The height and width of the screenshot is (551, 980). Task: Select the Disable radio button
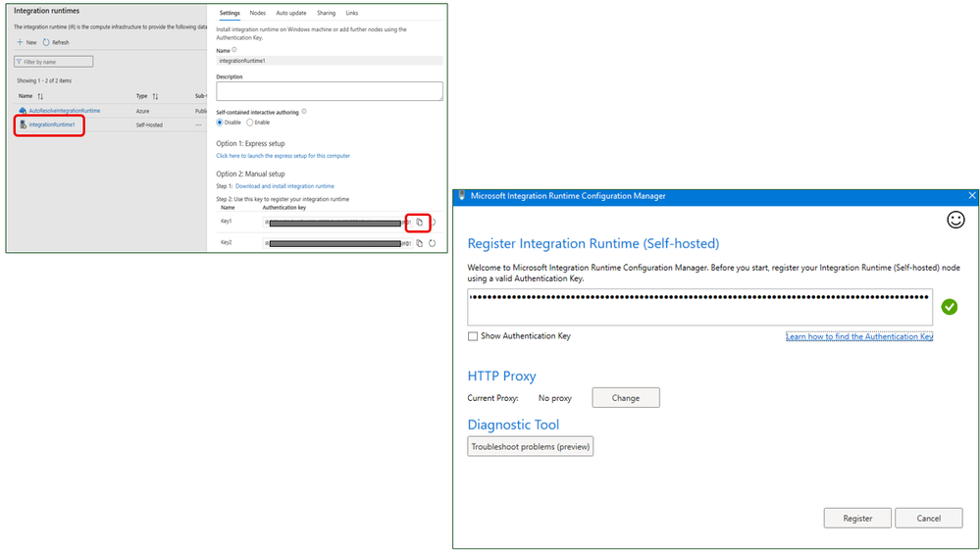pyautogui.click(x=220, y=123)
